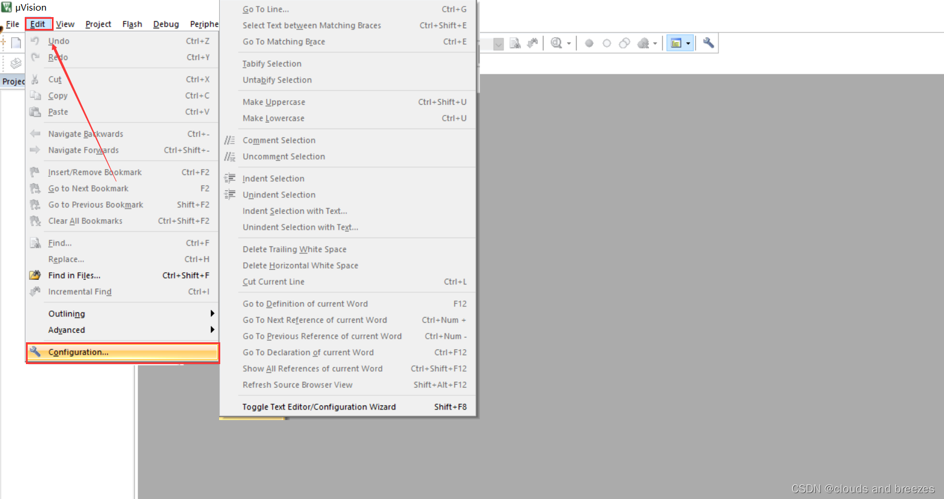Screen dimensions: 944x499
Task: Open the View menu
Action: point(65,24)
